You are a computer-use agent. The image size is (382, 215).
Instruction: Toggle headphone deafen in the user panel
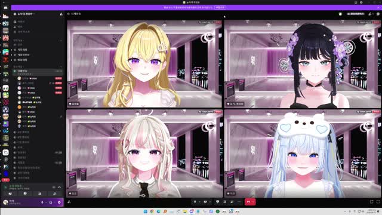[51, 202]
